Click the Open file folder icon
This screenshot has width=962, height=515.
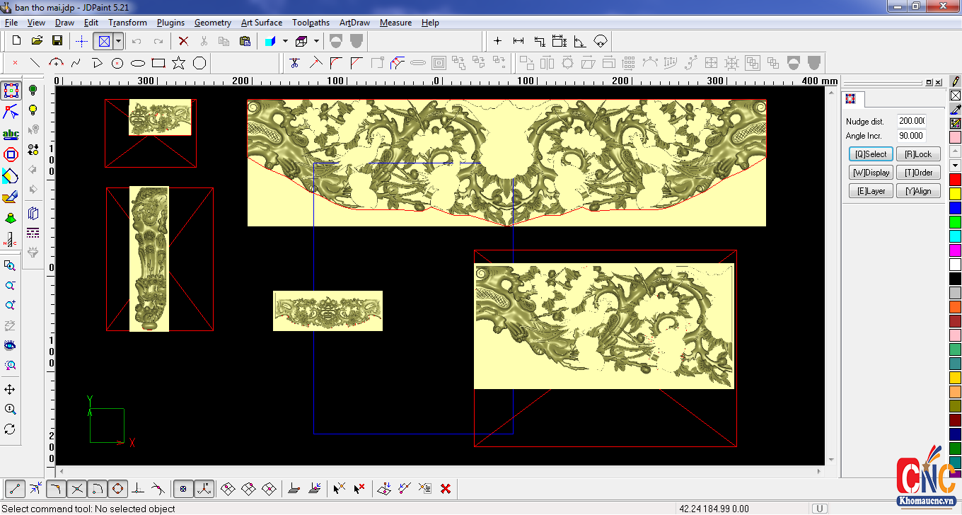[37, 41]
